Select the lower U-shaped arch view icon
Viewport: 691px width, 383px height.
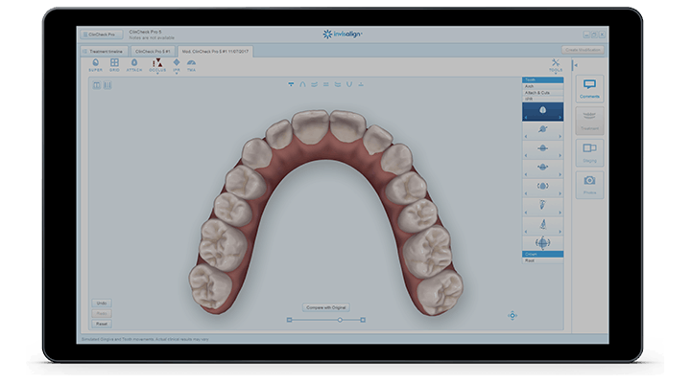349,84
